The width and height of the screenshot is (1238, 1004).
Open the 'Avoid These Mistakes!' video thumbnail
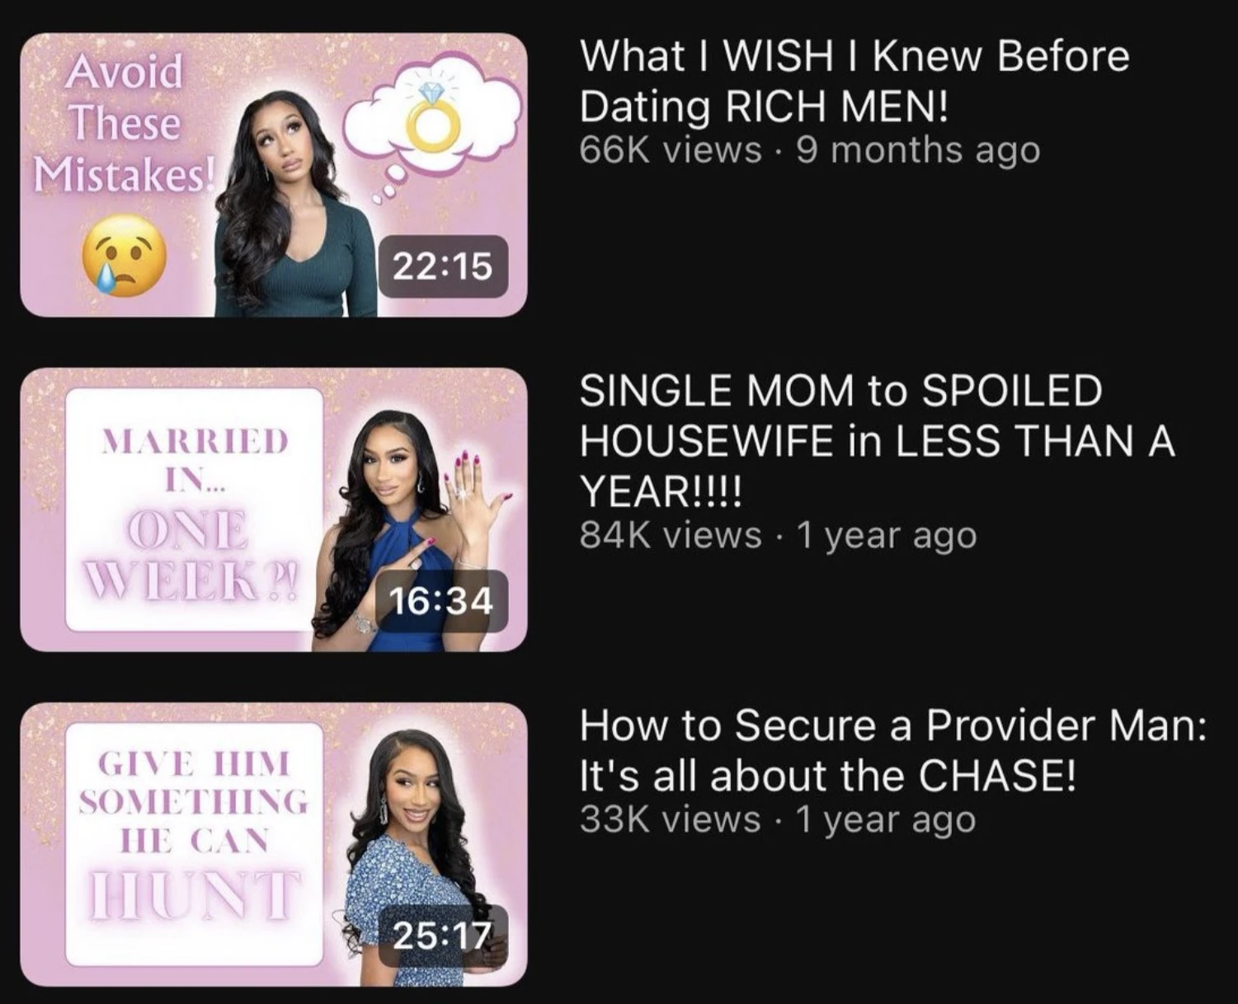coord(273,175)
